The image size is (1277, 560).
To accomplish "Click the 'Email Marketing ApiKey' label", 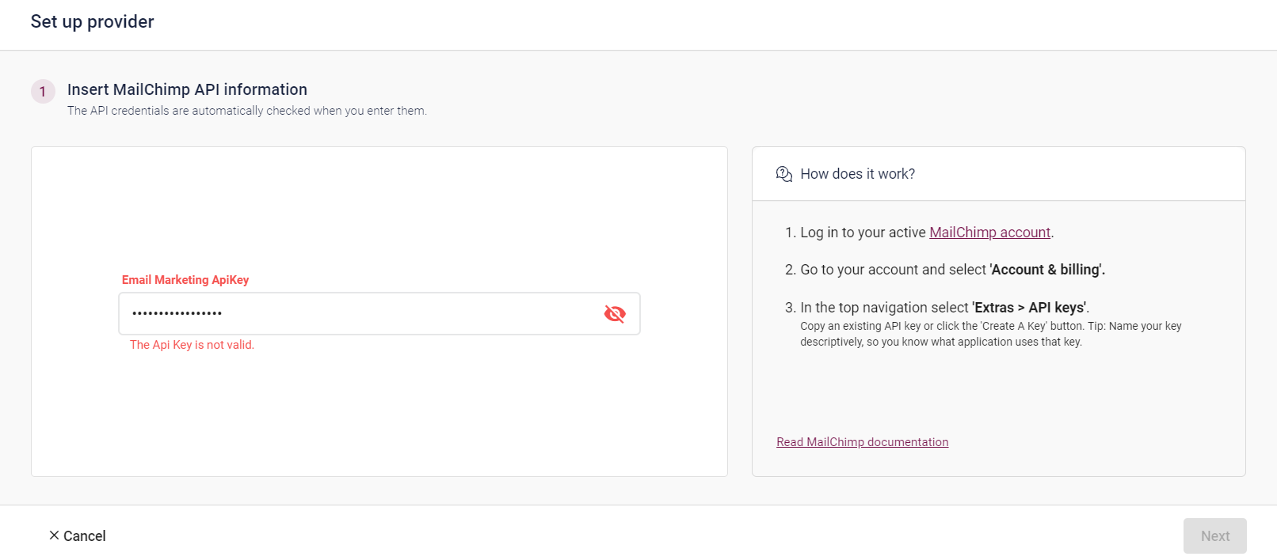I will click(x=185, y=280).
